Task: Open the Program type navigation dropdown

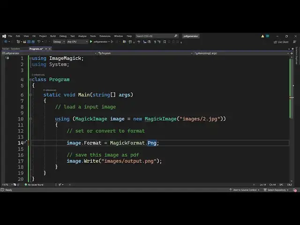Action: pos(145,53)
